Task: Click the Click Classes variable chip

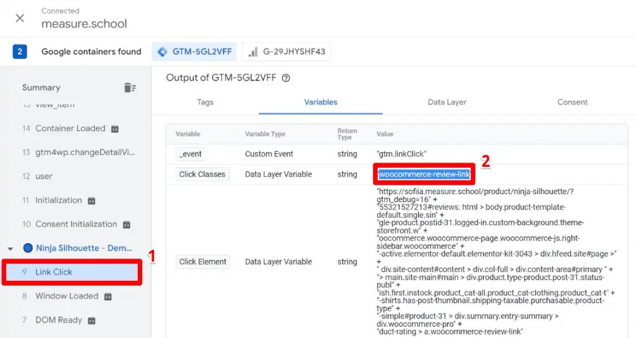Action: (x=202, y=174)
